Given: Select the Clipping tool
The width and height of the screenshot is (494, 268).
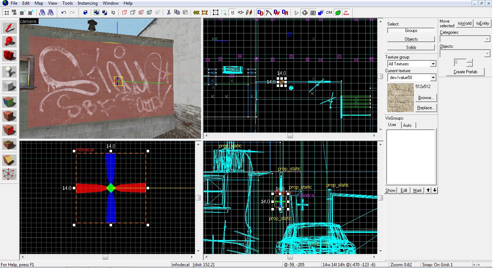Looking at the screenshot, I should tap(9, 160).
